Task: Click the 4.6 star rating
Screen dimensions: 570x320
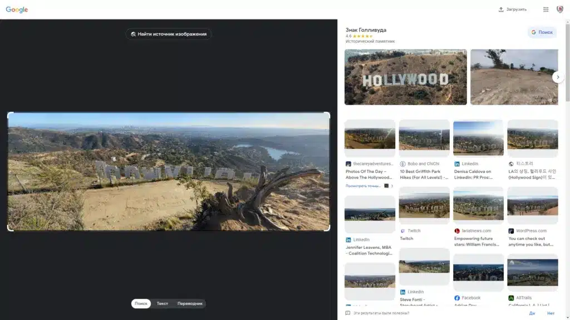Action: coord(359,36)
